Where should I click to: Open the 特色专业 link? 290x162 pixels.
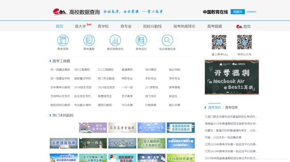(127, 79)
